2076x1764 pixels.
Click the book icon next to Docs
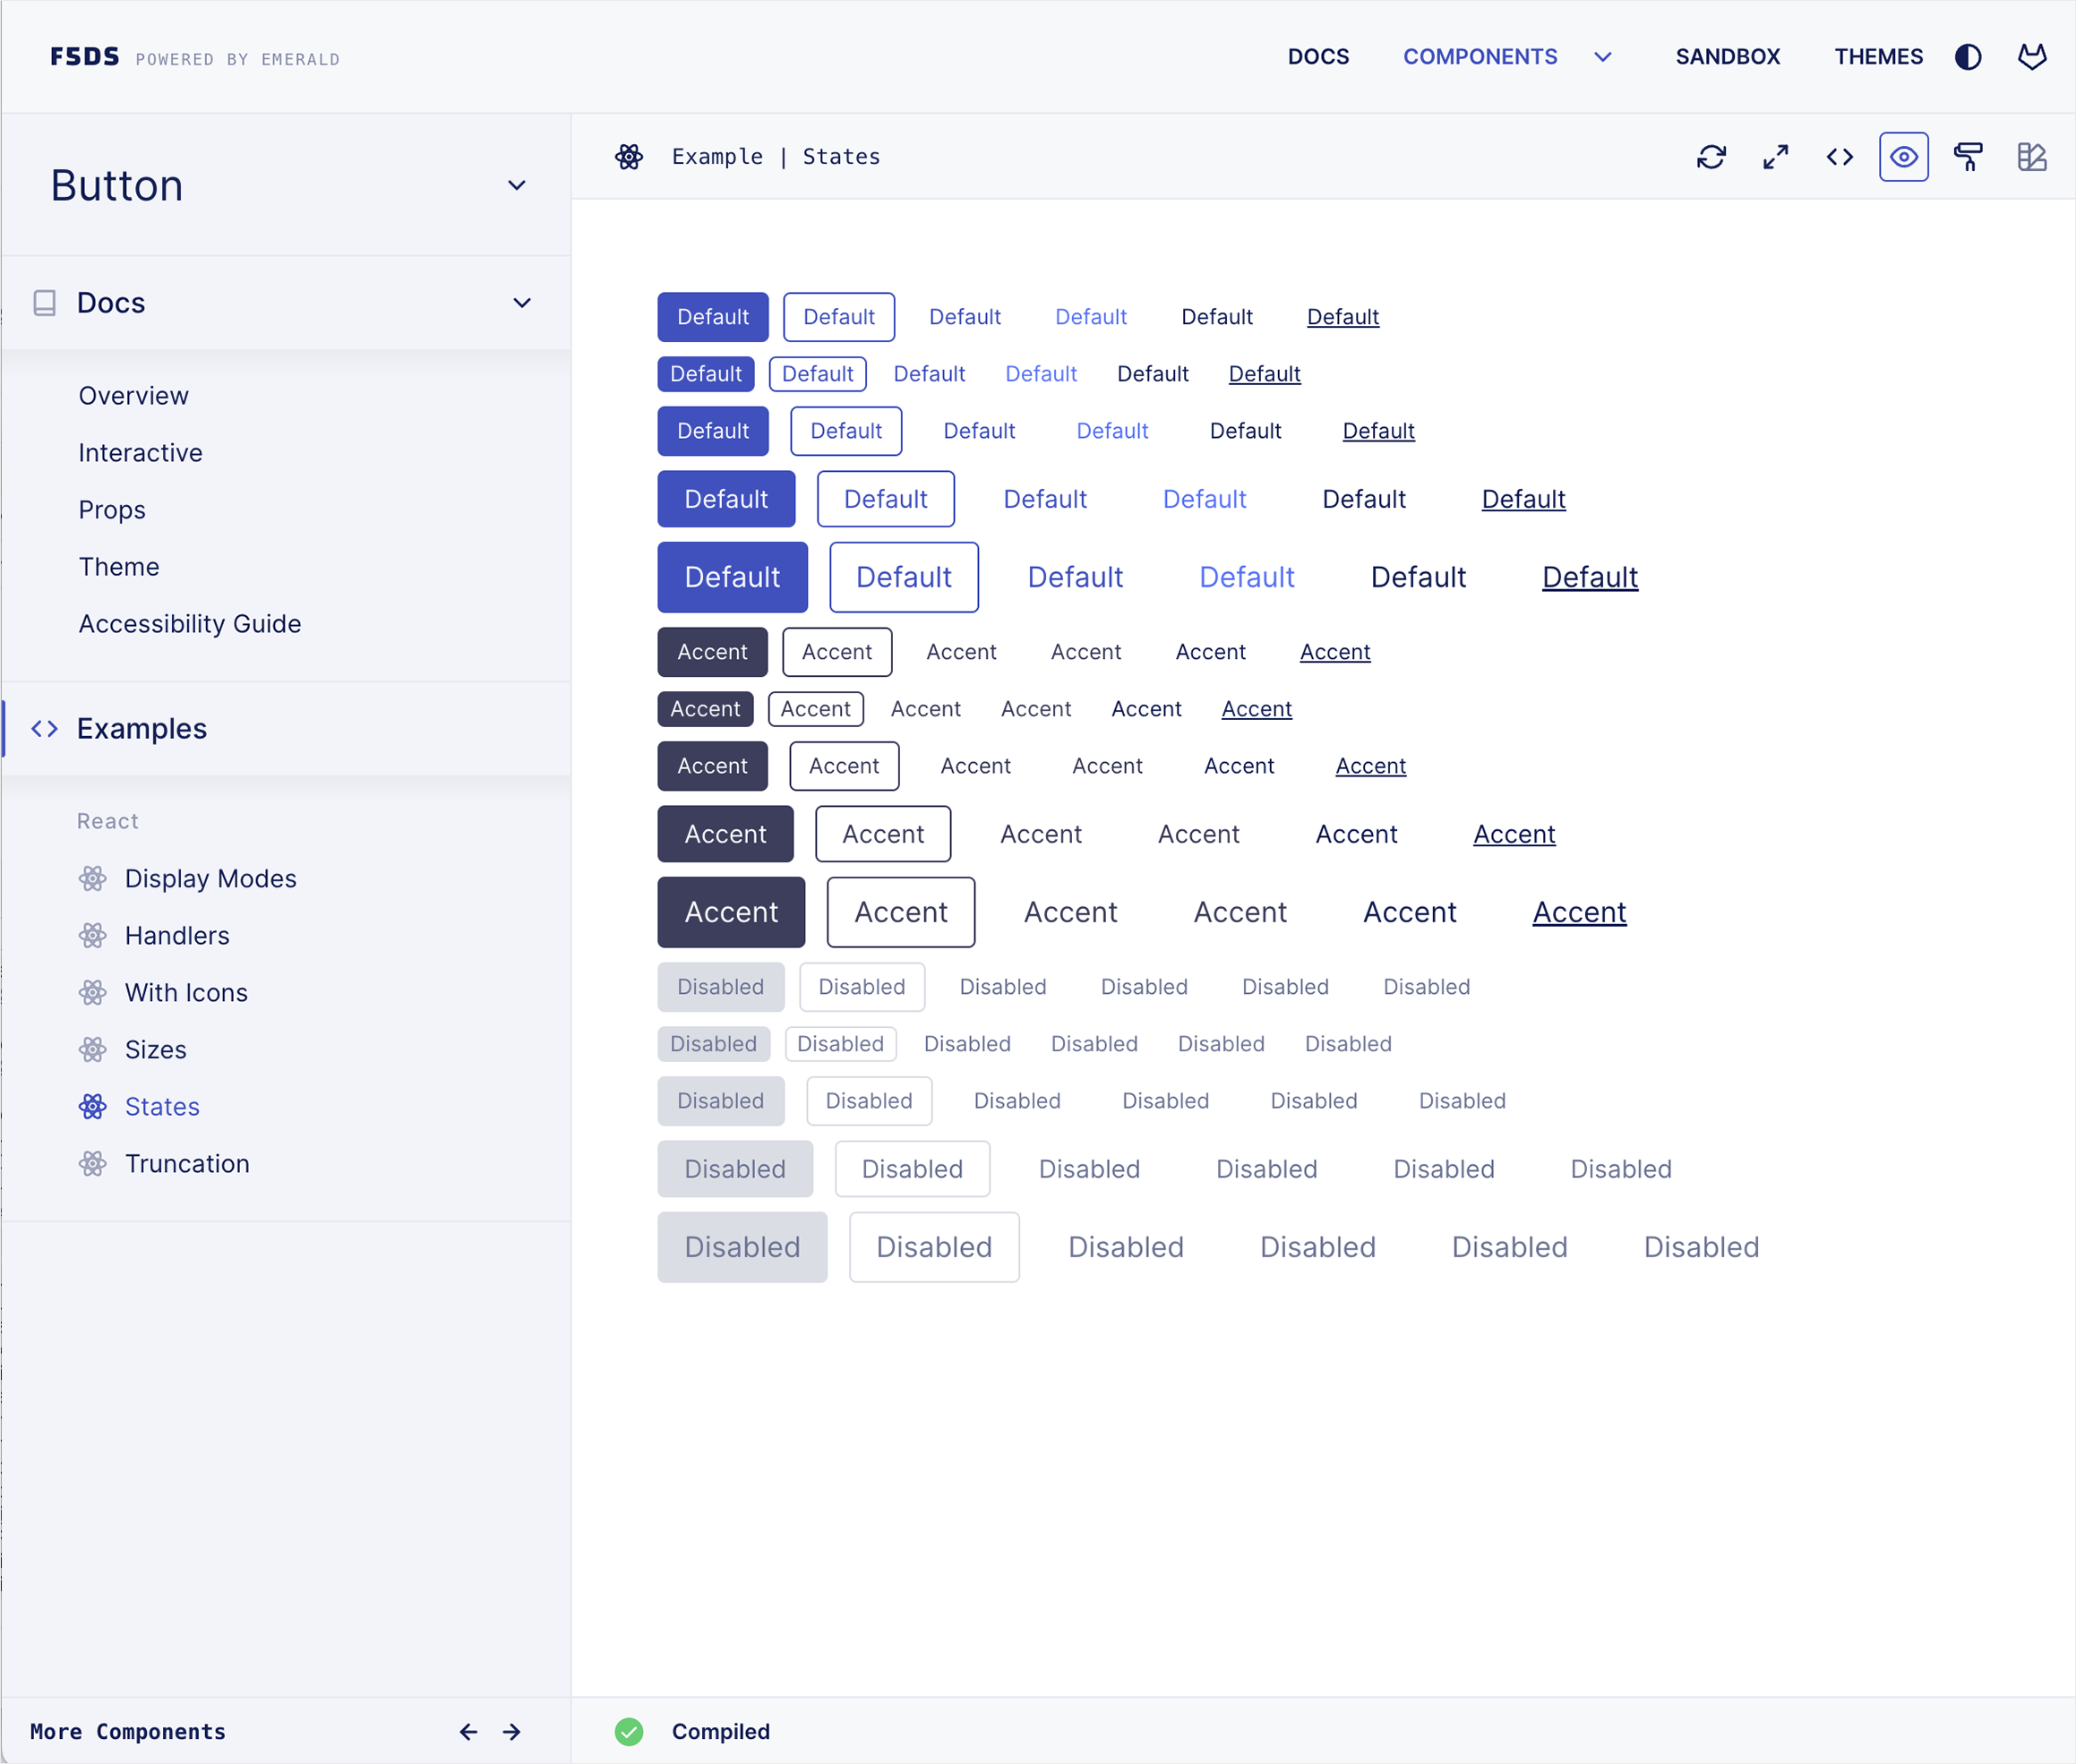click(x=44, y=303)
